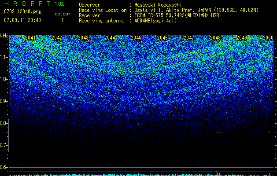Click the 2045 time marker label

(x=136, y=38)
